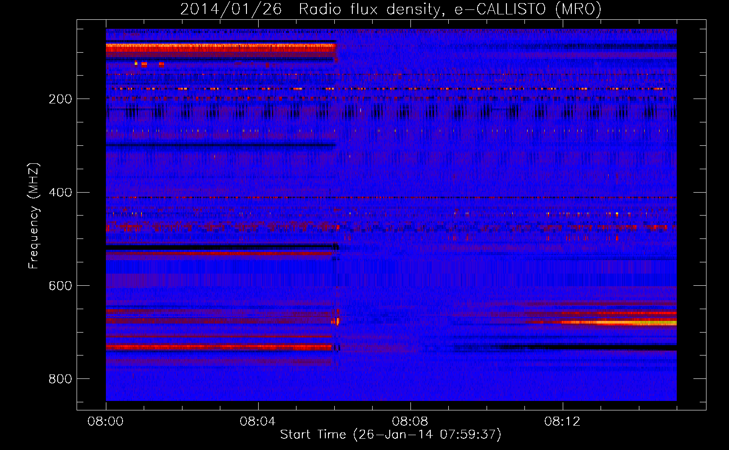Image resolution: width=729 pixels, height=450 pixels.
Task: Click the 600 frequency tick label
Action: pos(60,286)
